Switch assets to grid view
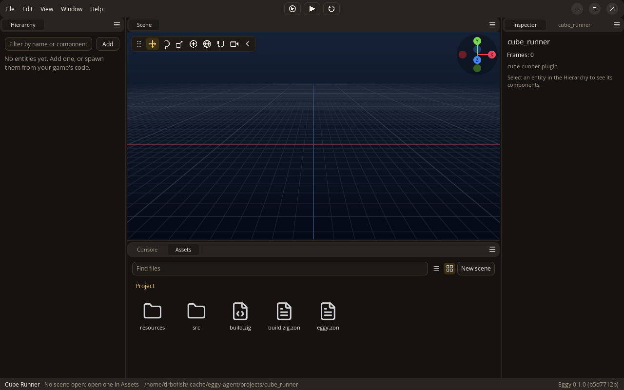The height and width of the screenshot is (390, 624). [449, 269]
